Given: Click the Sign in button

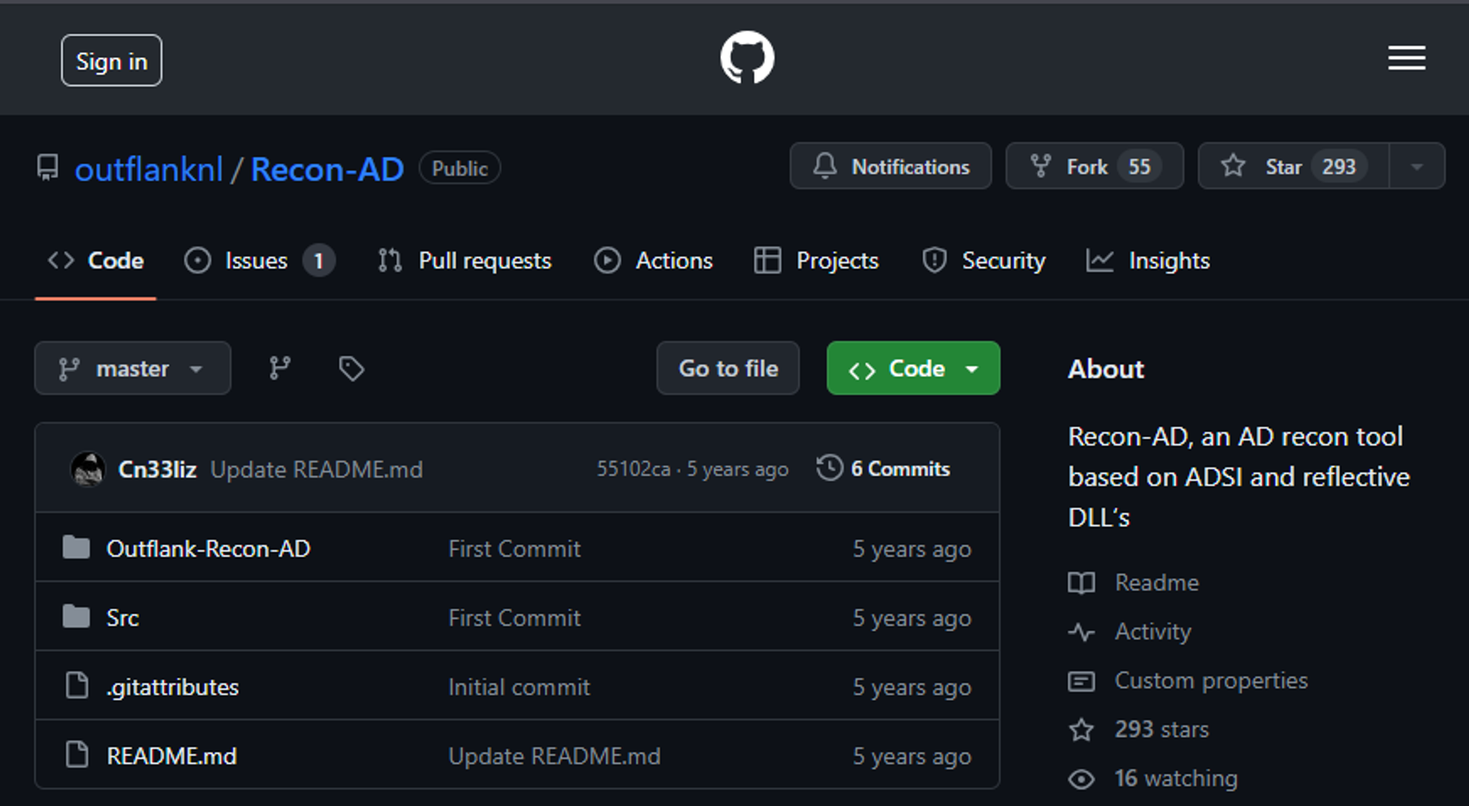Looking at the screenshot, I should (x=111, y=61).
